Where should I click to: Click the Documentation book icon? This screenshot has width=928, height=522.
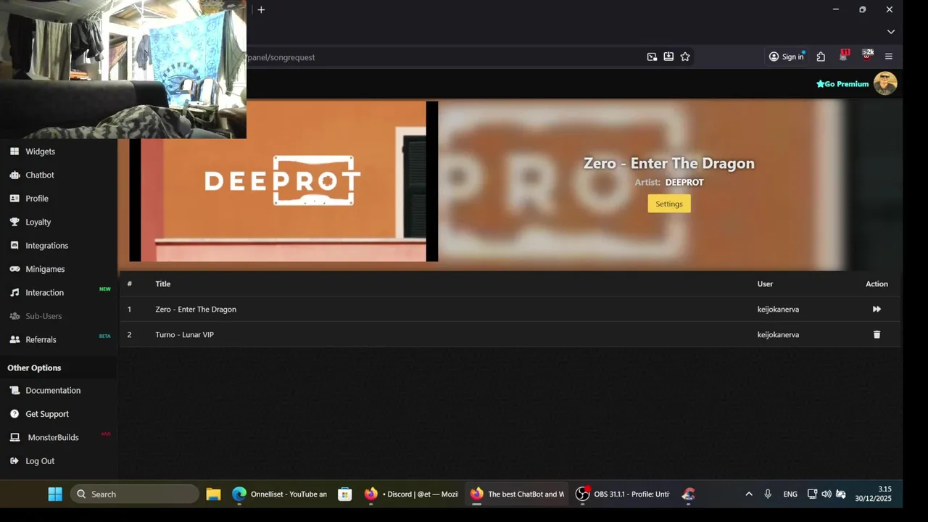coord(14,390)
